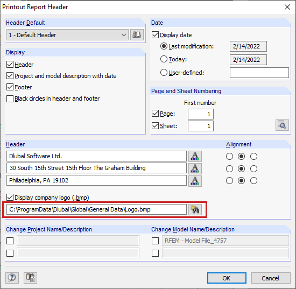This screenshot has width=296, height=289.
Task: Right-align the 30 South 15th Street line
Action: pos(253,168)
